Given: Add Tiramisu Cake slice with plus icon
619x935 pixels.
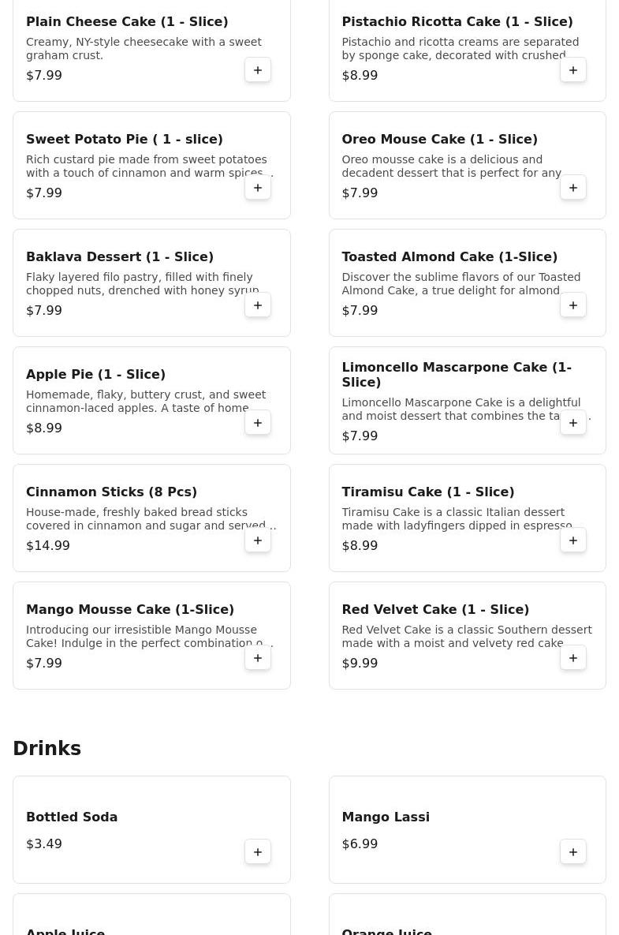Looking at the screenshot, I should [572, 540].
